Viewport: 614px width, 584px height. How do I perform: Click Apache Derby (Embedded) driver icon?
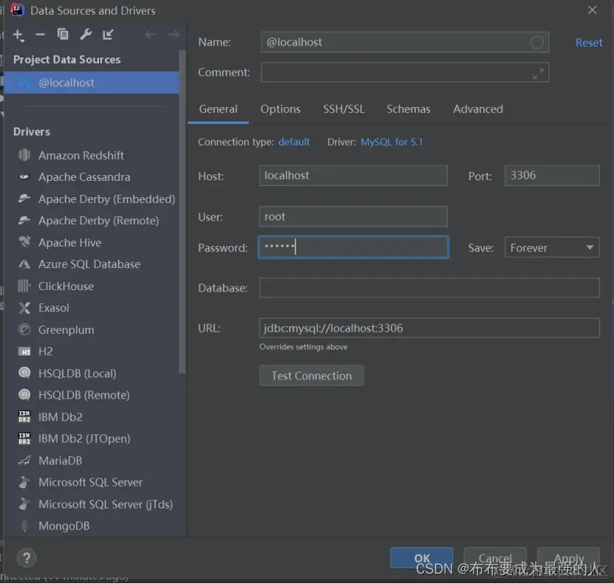coord(24,199)
